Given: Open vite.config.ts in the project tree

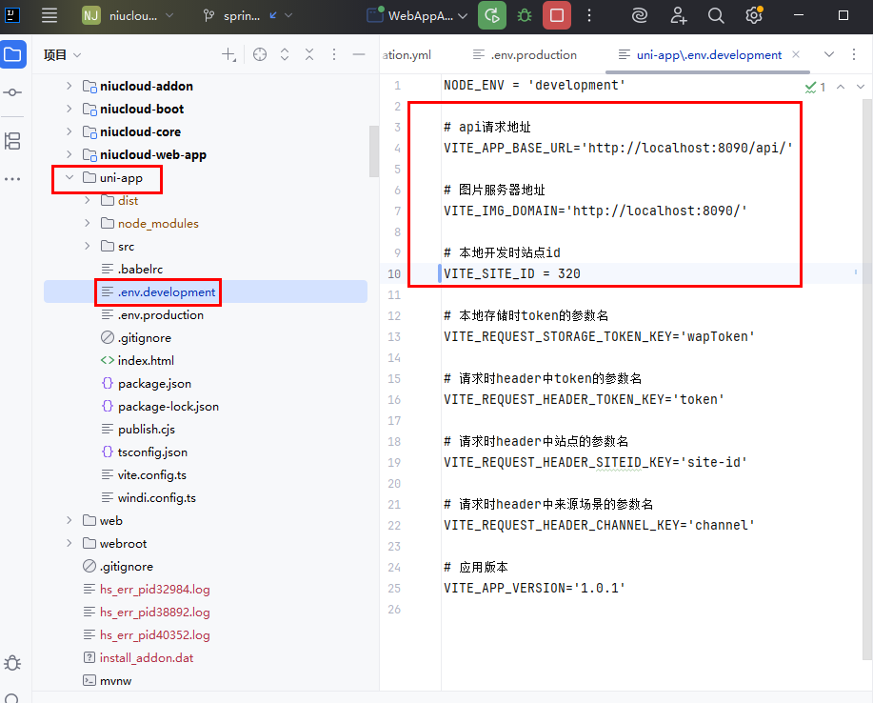Looking at the screenshot, I should point(151,474).
